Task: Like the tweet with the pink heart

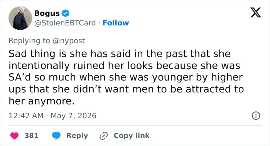Action: (14, 136)
